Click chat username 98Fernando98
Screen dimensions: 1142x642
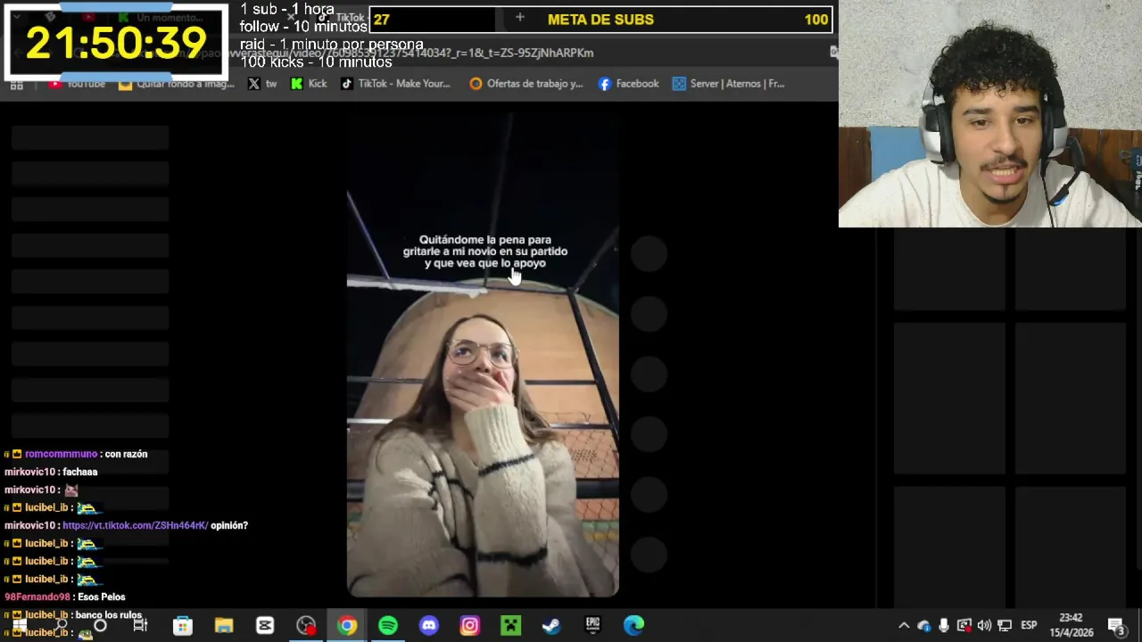pos(37,597)
